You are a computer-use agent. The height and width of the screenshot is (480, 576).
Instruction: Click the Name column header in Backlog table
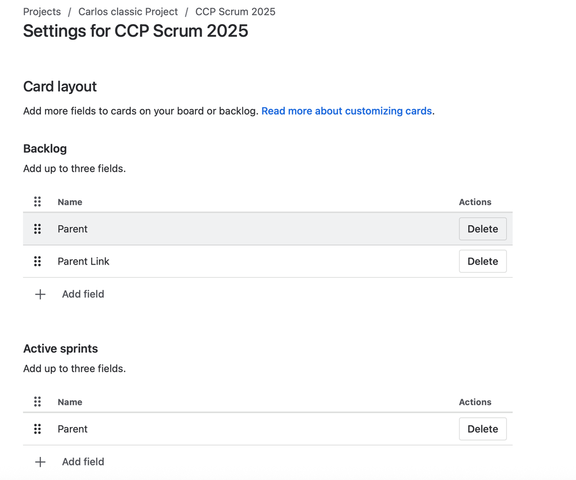70,202
